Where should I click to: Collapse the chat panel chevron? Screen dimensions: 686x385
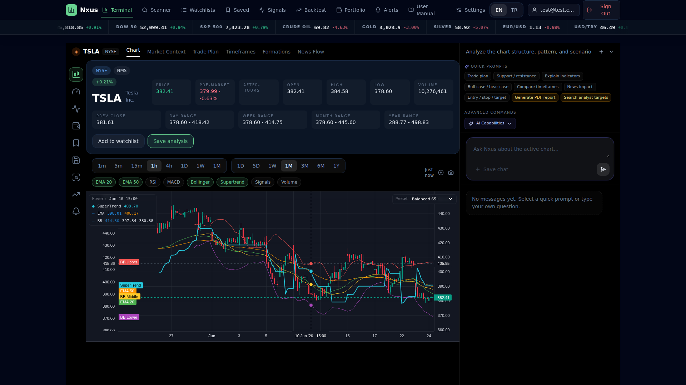611,52
